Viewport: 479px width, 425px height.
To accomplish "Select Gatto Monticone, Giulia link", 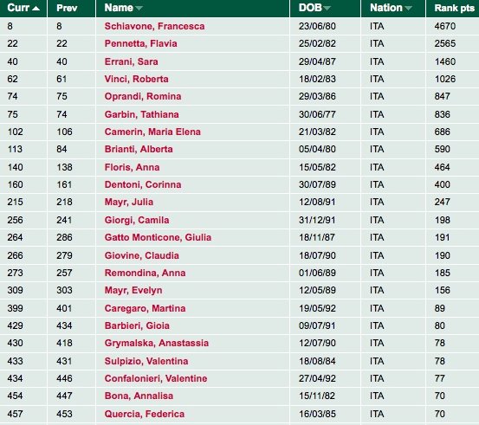I will coord(158,237).
